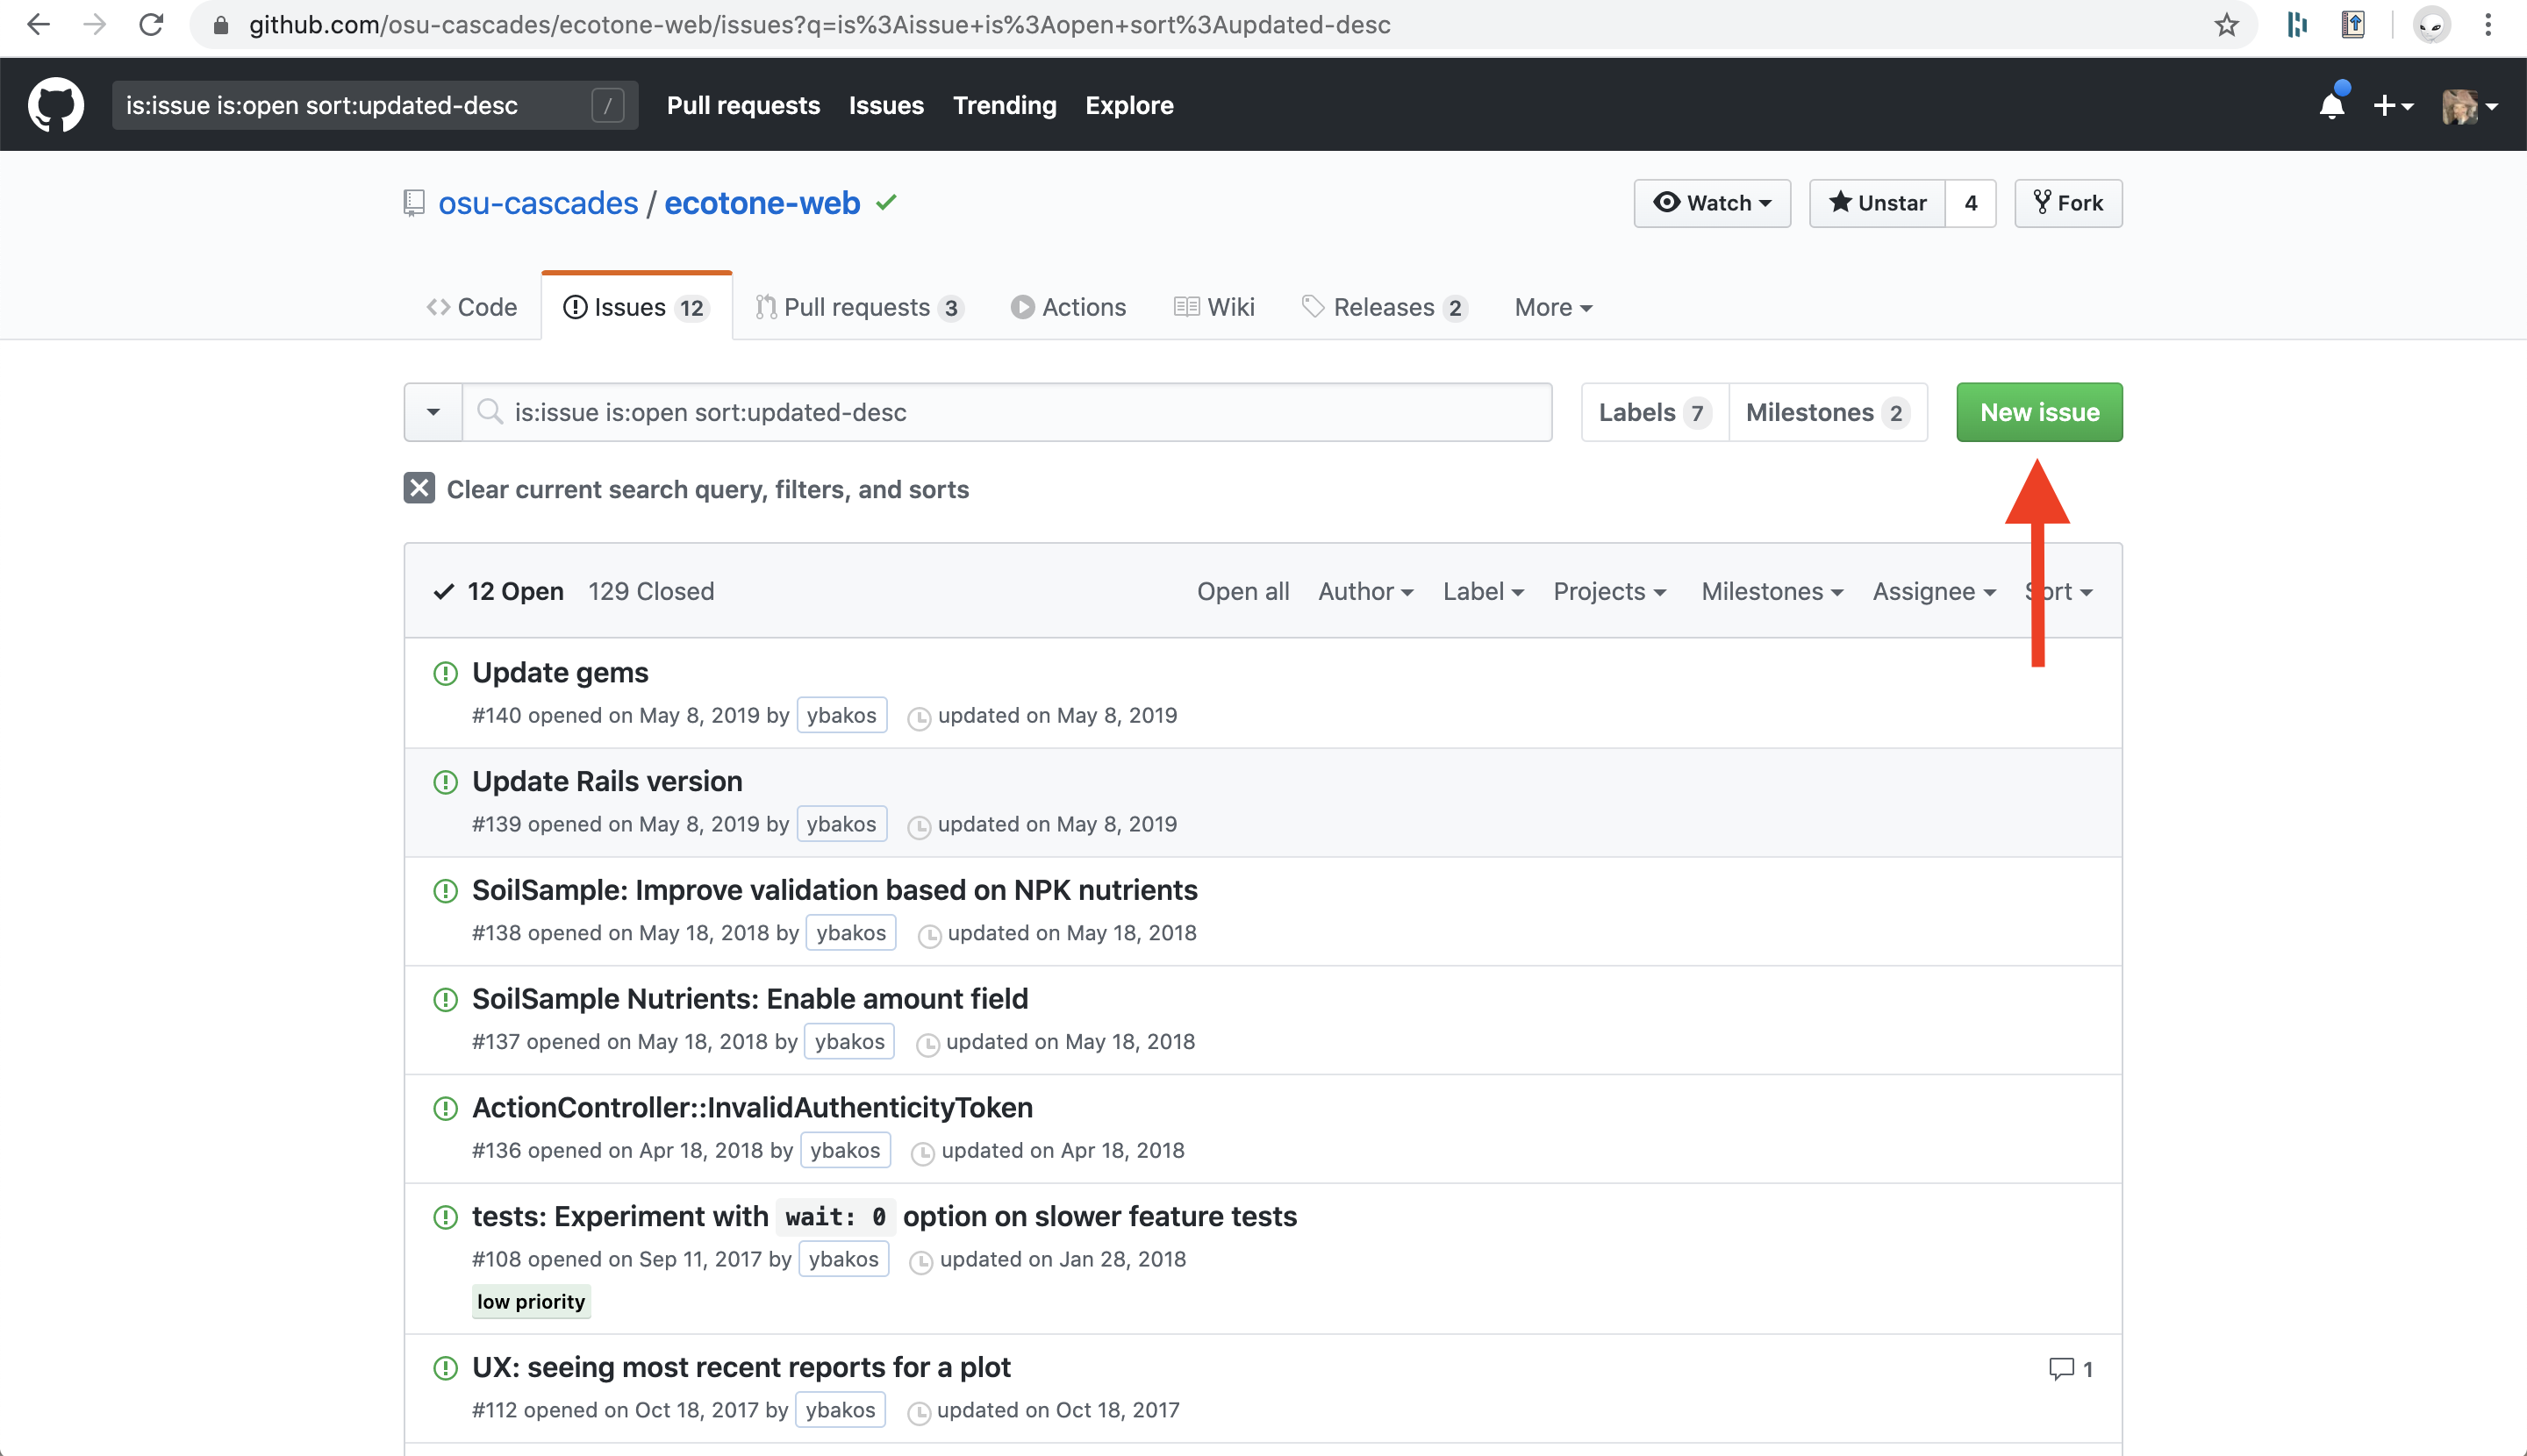Screen dimensions: 2527x1456
Task: Click the browser forward arrow
Action: point(94,25)
